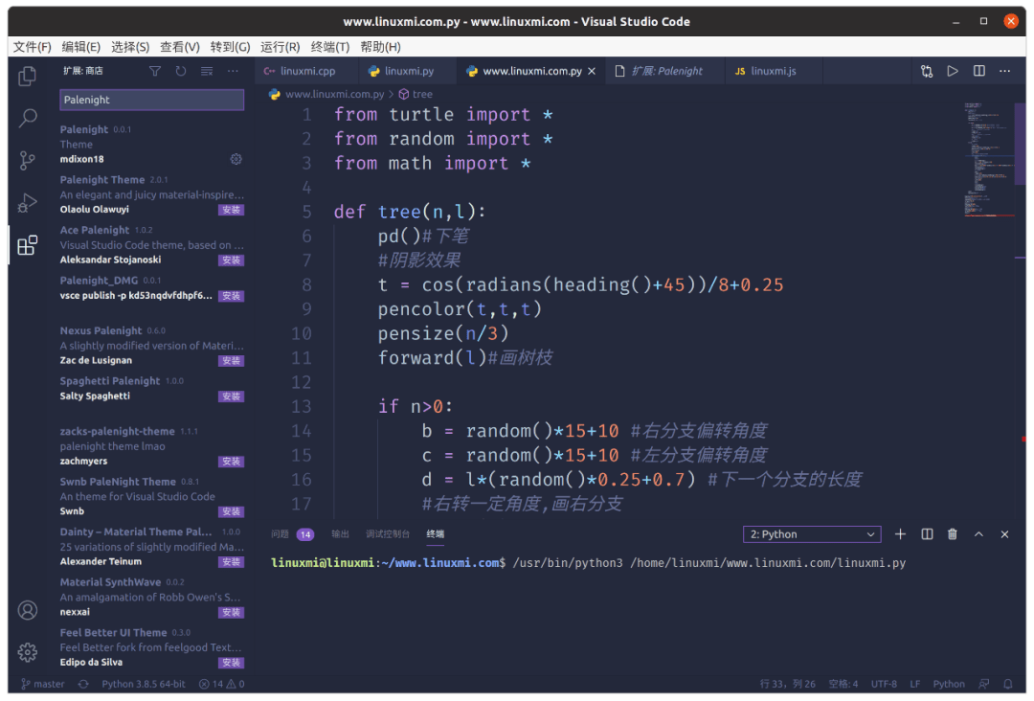
Task: Close the www.linuxmi.com.py tab
Action: [x=592, y=71]
